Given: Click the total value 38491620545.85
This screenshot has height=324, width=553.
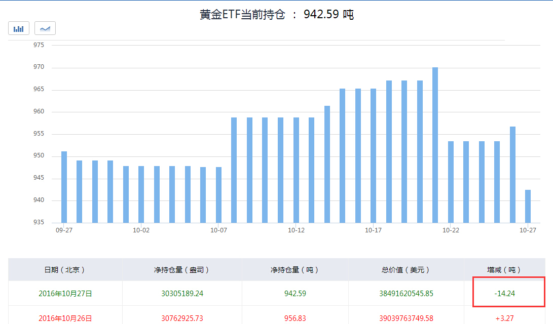Looking at the screenshot, I should pyautogui.click(x=407, y=293).
